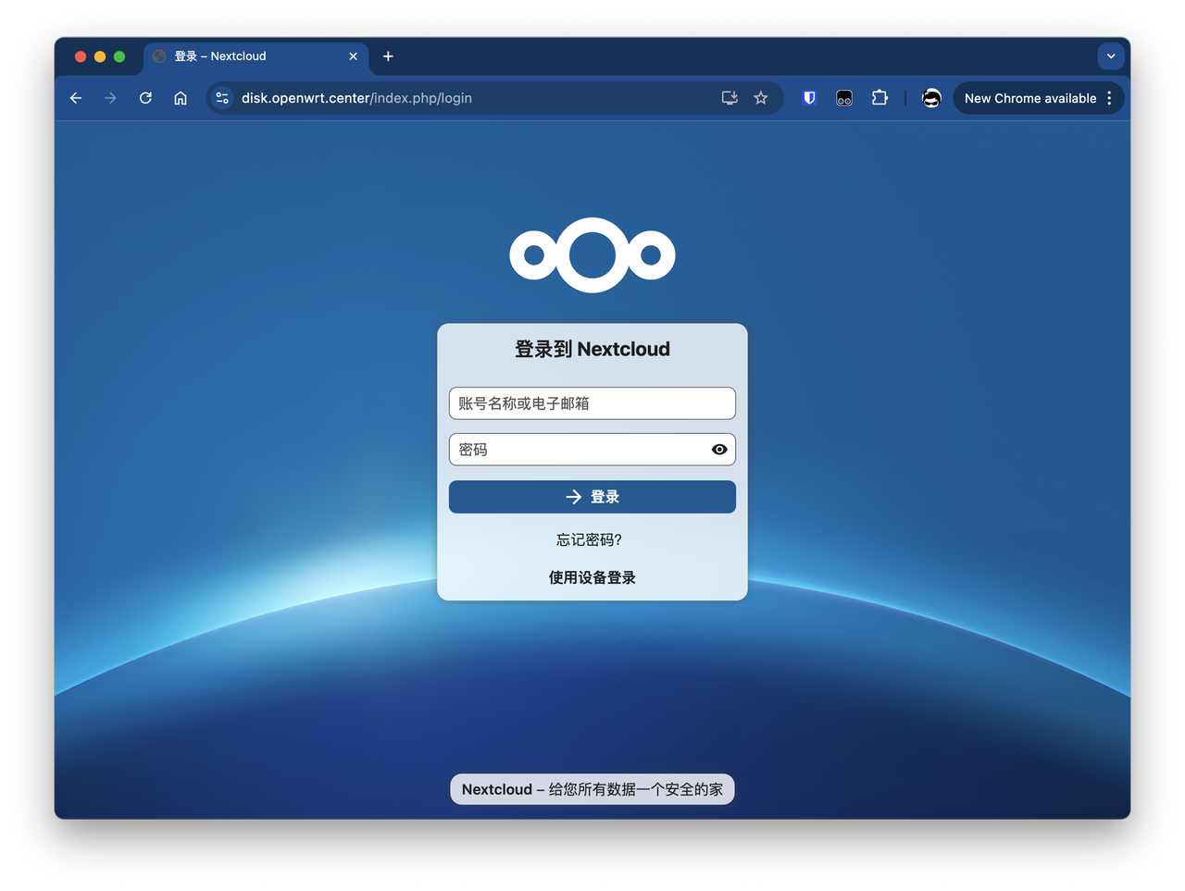Image resolution: width=1185 pixels, height=891 pixels.
Task: Click the install app icon in address bar
Action: (x=730, y=98)
